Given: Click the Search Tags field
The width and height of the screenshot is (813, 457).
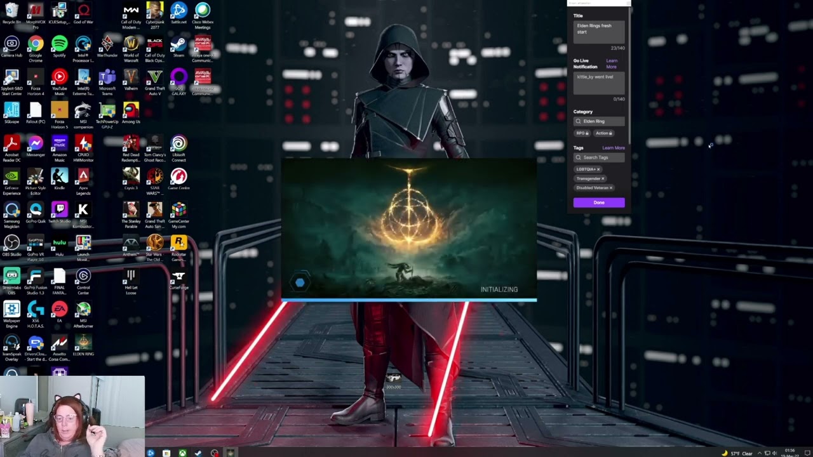Looking at the screenshot, I should click(x=599, y=157).
